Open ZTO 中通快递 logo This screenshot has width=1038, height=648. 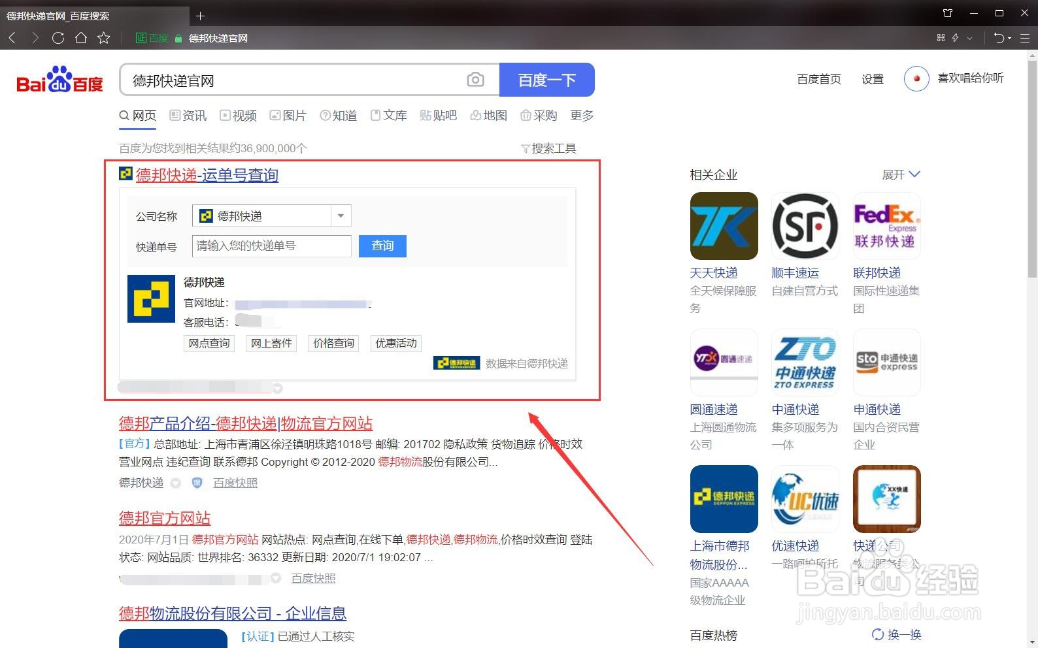[805, 363]
